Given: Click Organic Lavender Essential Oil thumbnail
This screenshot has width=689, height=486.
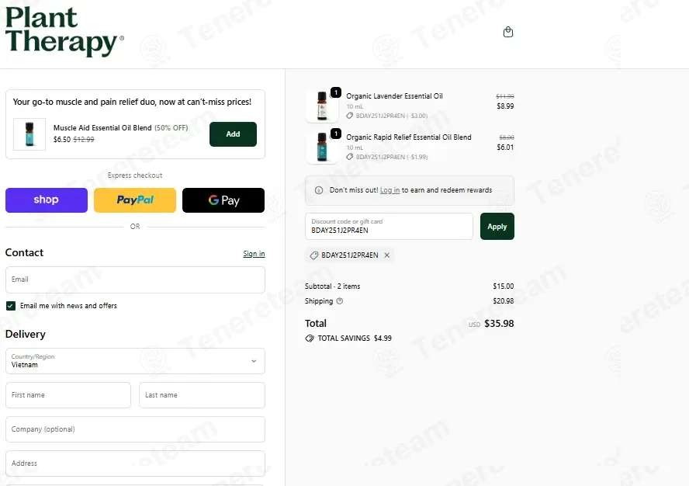Looking at the screenshot, I should point(322,106).
